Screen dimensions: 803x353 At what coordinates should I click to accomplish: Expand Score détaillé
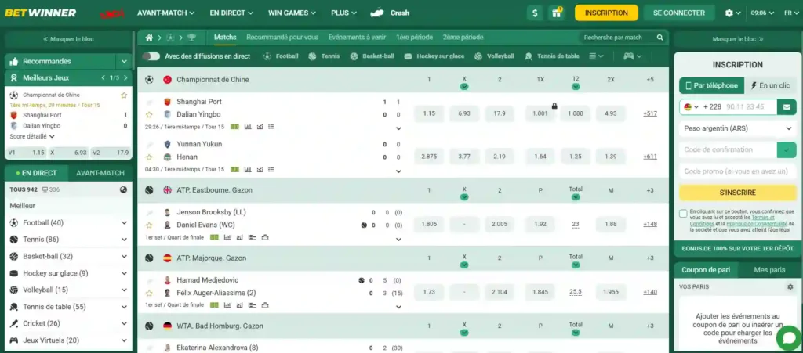click(x=32, y=136)
